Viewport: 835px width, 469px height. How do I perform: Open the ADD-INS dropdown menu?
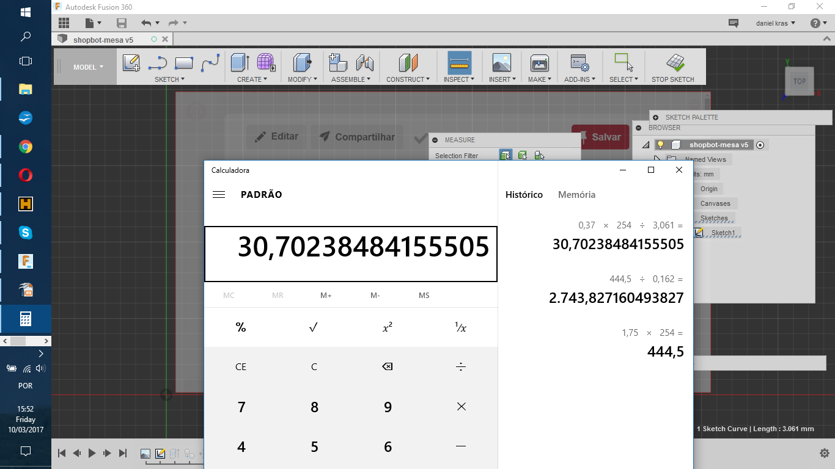pyautogui.click(x=579, y=79)
